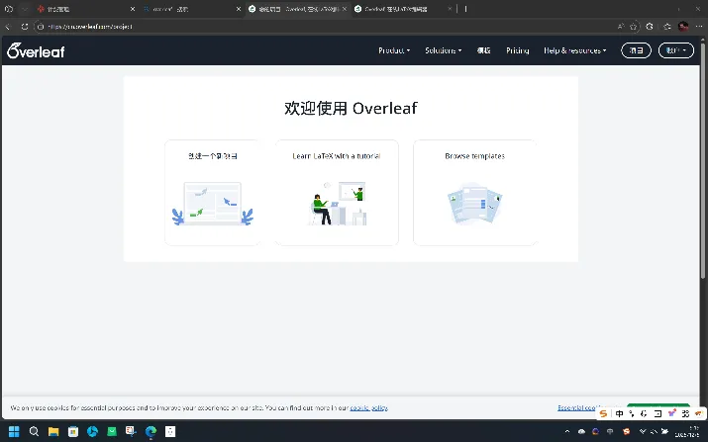Screen dimensions: 708x442
Task: Open the Browse templates card
Action: pos(475,193)
